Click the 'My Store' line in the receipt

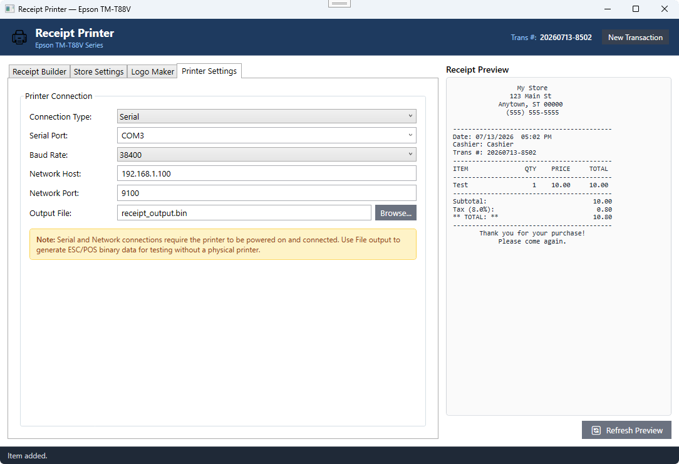[x=532, y=88]
